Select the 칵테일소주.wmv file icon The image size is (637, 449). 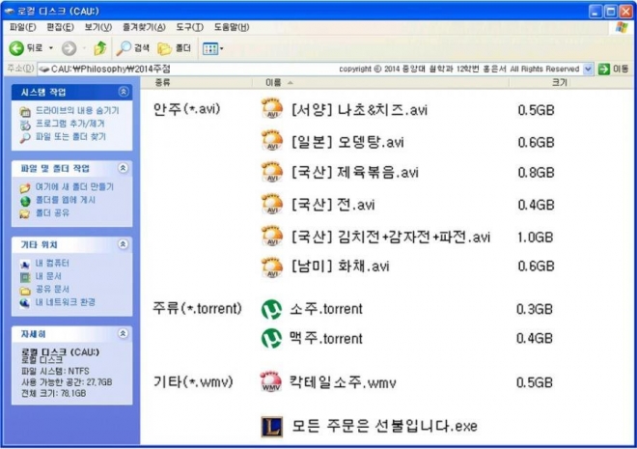(x=272, y=381)
